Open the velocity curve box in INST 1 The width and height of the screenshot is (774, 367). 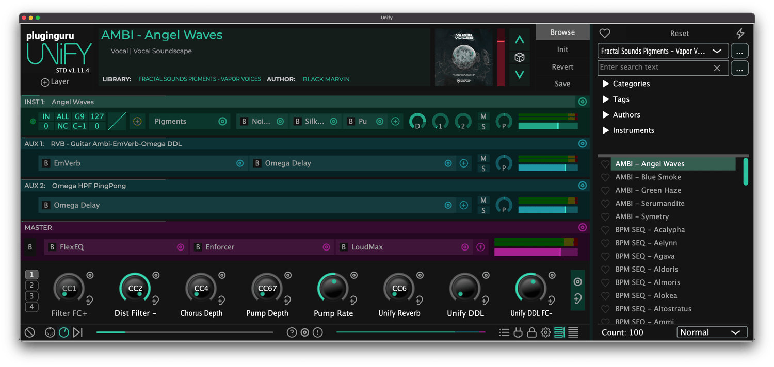pyautogui.click(x=117, y=122)
